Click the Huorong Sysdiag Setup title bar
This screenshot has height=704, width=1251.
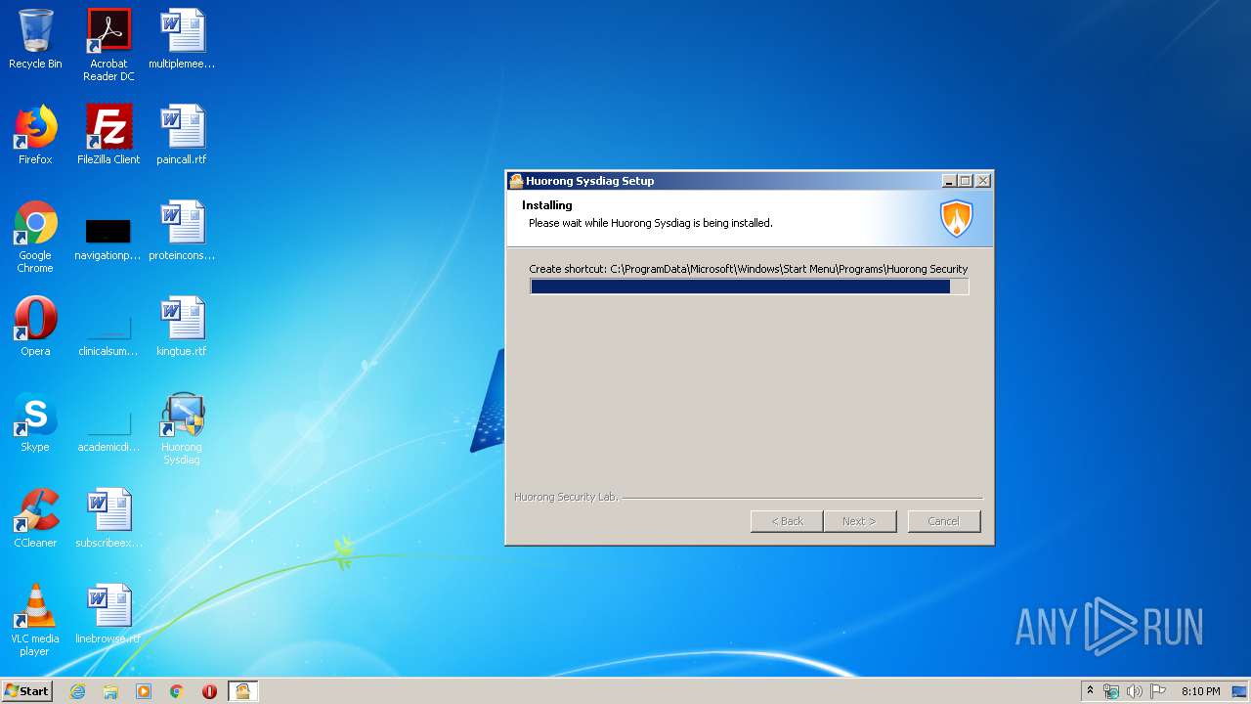723,181
